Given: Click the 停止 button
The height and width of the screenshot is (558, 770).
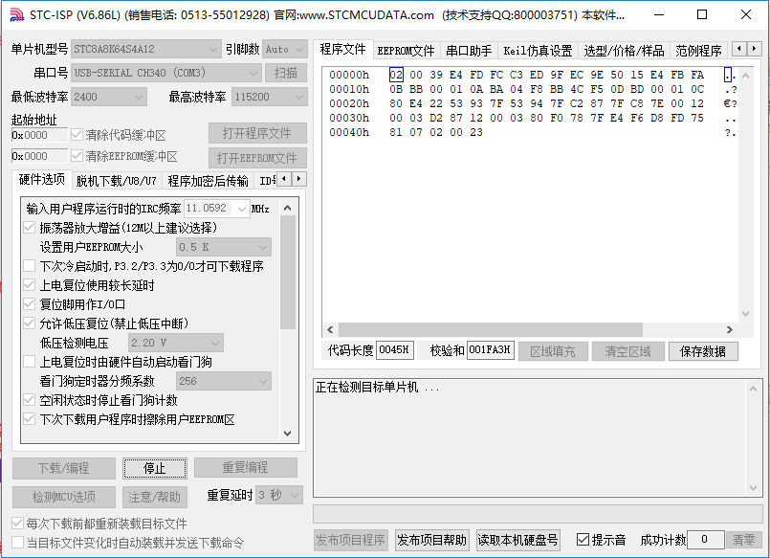Looking at the screenshot, I should pyautogui.click(x=155, y=468).
